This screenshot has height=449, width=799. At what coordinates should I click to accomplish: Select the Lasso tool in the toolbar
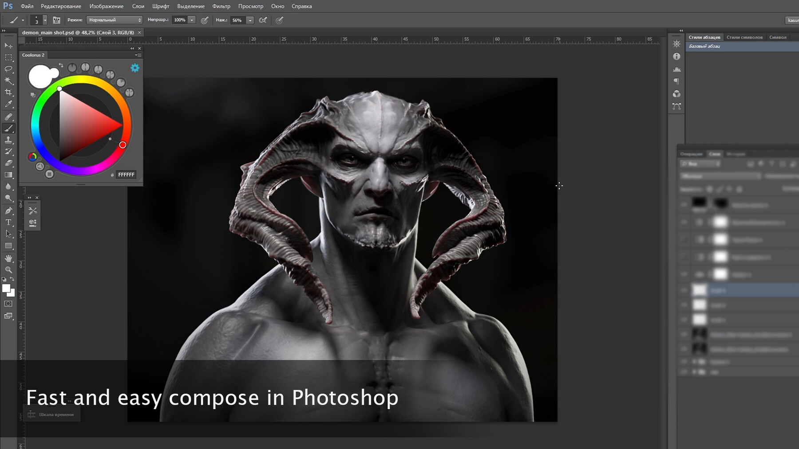[x=8, y=68]
